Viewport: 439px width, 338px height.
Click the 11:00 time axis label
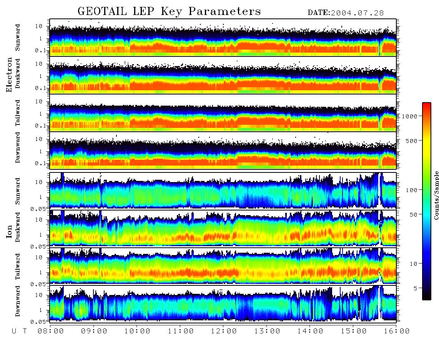pyautogui.click(x=181, y=331)
